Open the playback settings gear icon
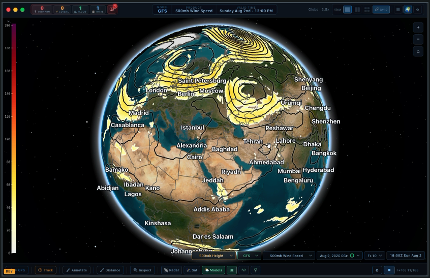430x278 pixels. coord(377,270)
